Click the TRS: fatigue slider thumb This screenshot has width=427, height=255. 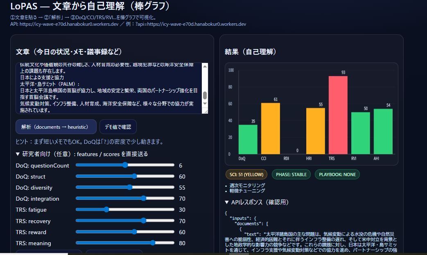click(106, 209)
